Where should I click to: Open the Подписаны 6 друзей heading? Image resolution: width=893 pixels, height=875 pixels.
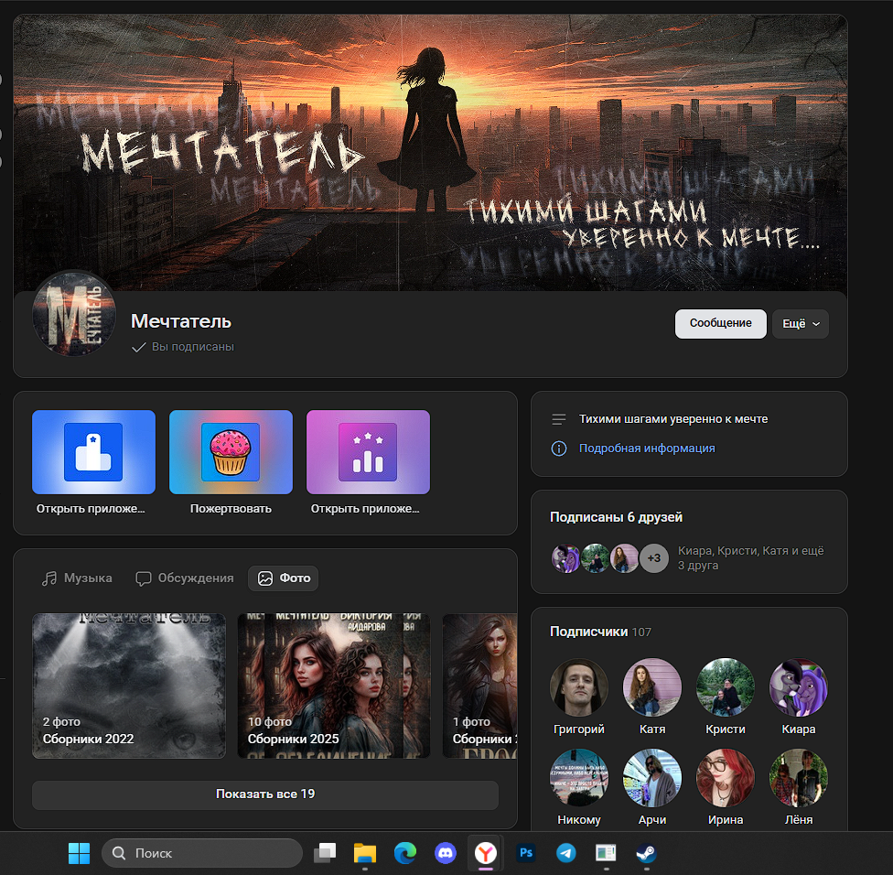(616, 517)
